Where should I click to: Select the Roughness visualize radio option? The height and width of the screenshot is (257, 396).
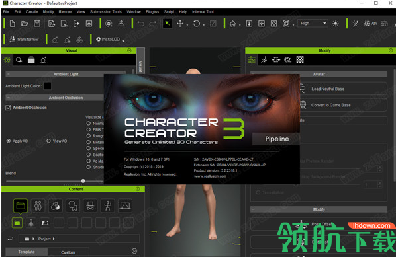88,136
